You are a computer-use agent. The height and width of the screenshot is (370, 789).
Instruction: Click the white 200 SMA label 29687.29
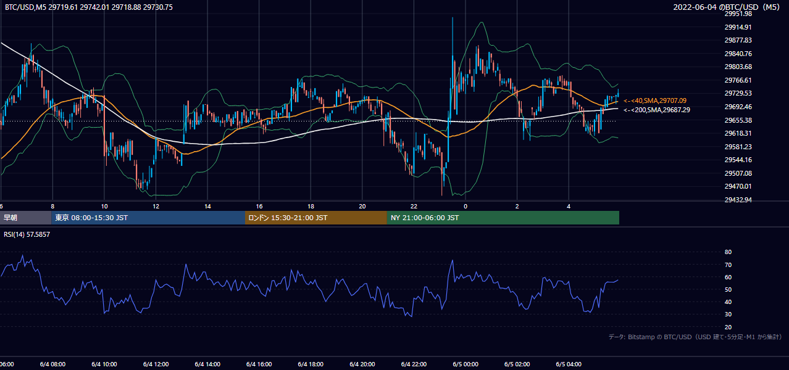[x=657, y=110]
